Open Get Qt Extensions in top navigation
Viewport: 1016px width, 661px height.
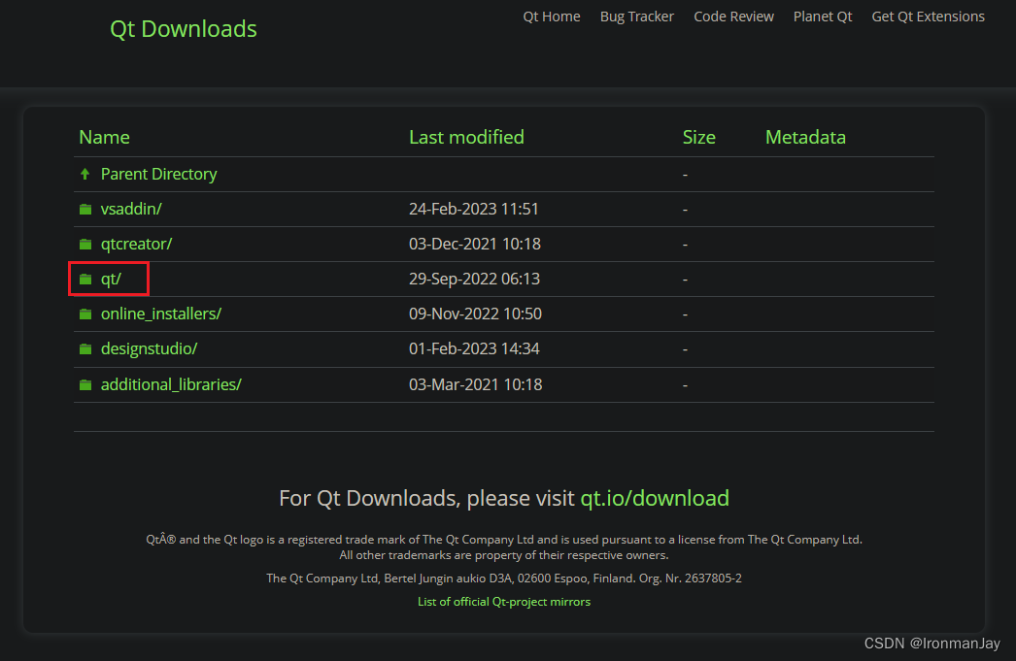pyautogui.click(x=928, y=17)
